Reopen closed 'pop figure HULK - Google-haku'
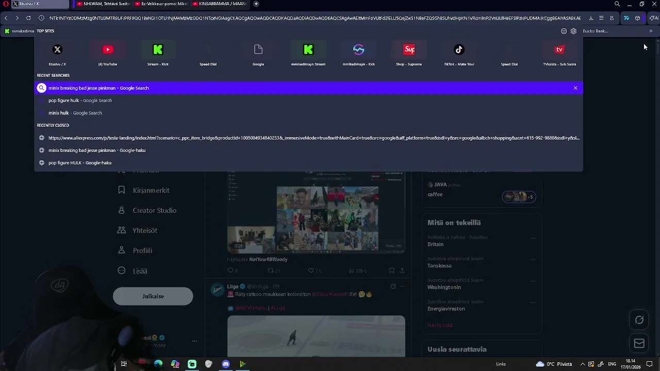This screenshot has width=660, height=371. click(308, 163)
